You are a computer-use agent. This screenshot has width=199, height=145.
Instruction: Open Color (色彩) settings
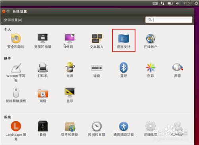pyautogui.click(x=151, y=70)
